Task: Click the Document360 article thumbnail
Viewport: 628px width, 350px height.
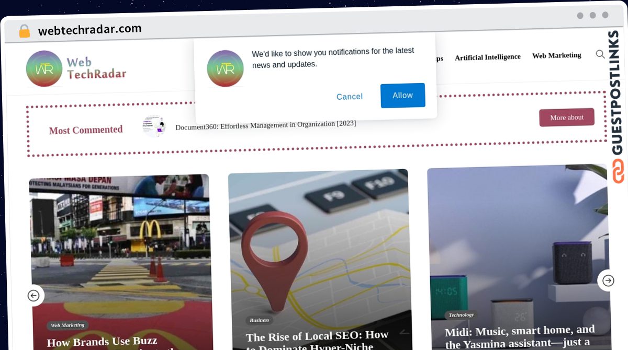Action: click(x=154, y=126)
